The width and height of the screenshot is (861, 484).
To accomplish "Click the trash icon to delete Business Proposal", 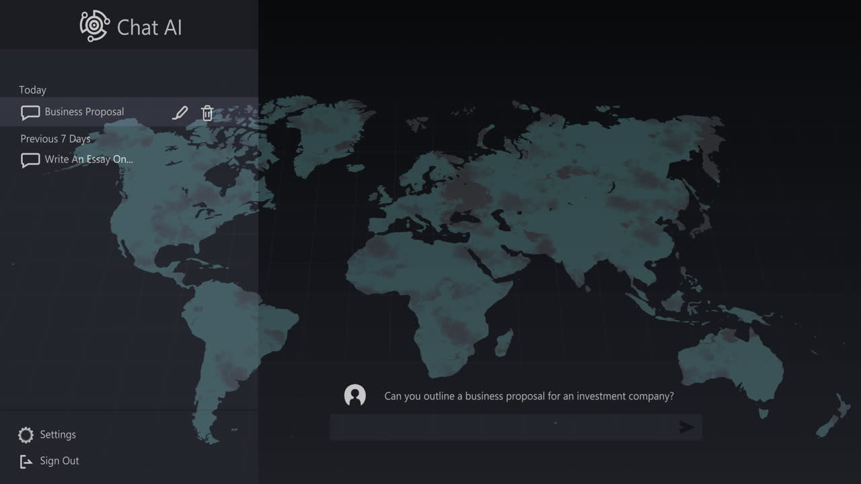I will [x=207, y=112].
